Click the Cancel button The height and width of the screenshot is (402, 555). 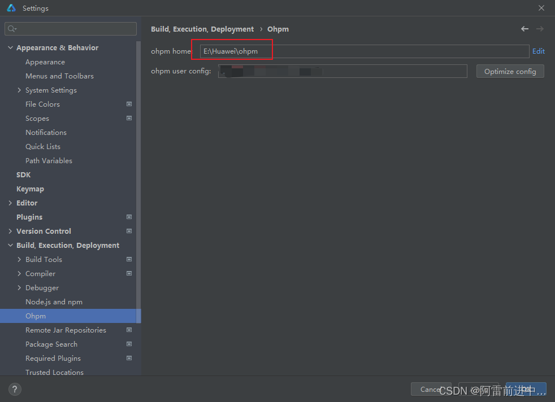pos(431,389)
